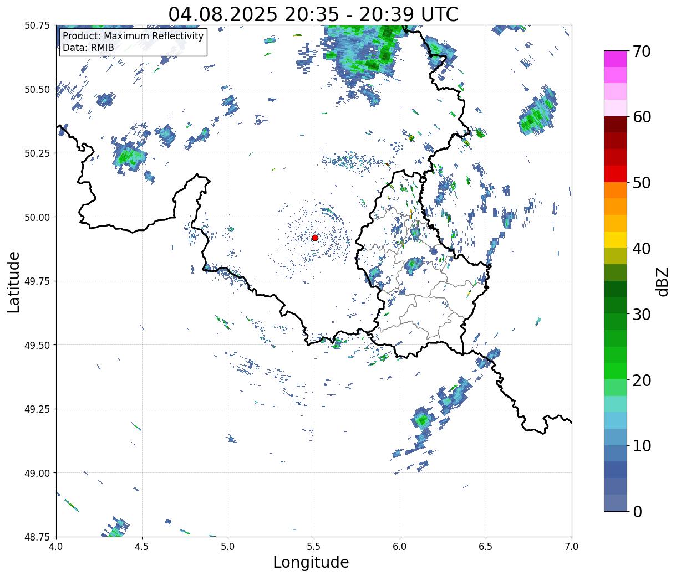The image size is (676, 576).
Task: Click the dBZ colorbar label
Action: pos(663,281)
